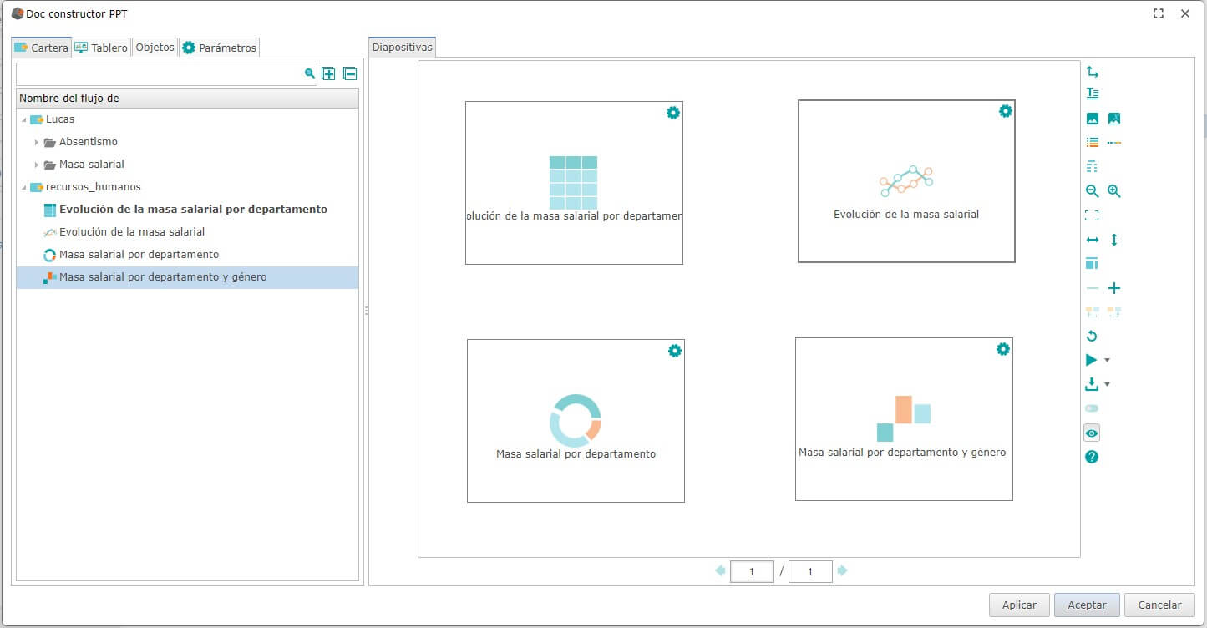The image size is (1207, 628).
Task: Click the reset circular arrow icon
Action: pos(1092,337)
